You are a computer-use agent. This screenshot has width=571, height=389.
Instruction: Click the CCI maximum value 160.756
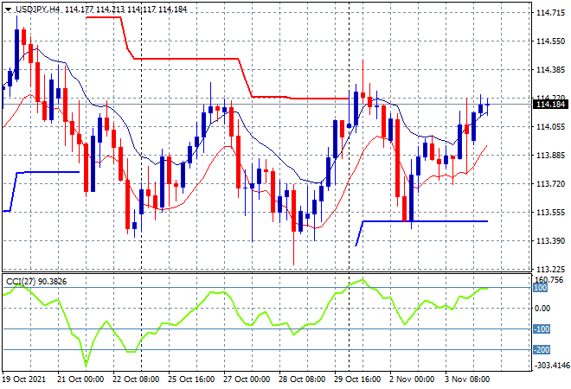pyautogui.click(x=549, y=280)
